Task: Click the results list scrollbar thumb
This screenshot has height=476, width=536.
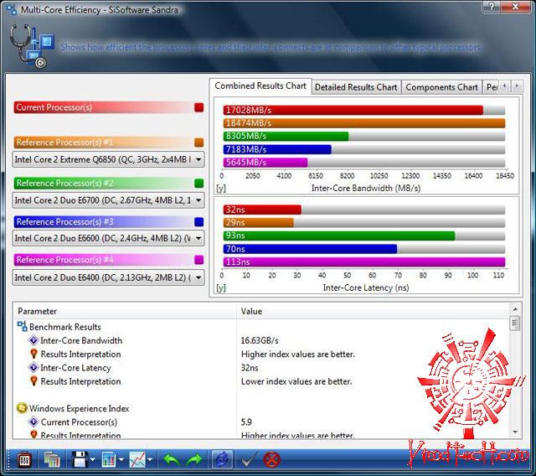Action: (515, 323)
